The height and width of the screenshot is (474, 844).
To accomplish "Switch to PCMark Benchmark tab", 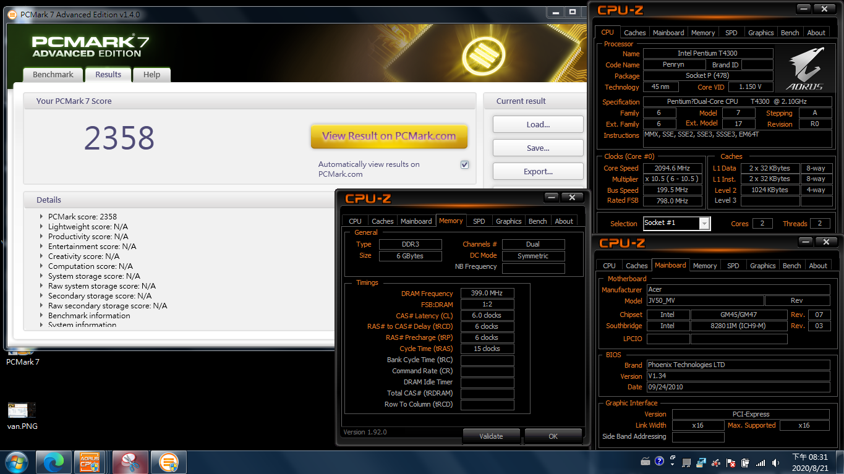I will 53,74.
